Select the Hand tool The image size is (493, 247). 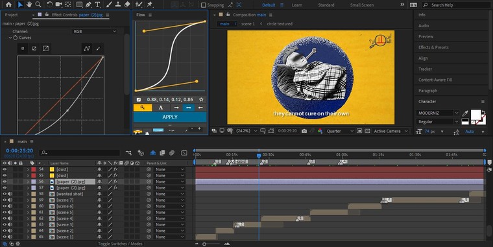[29, 5]
